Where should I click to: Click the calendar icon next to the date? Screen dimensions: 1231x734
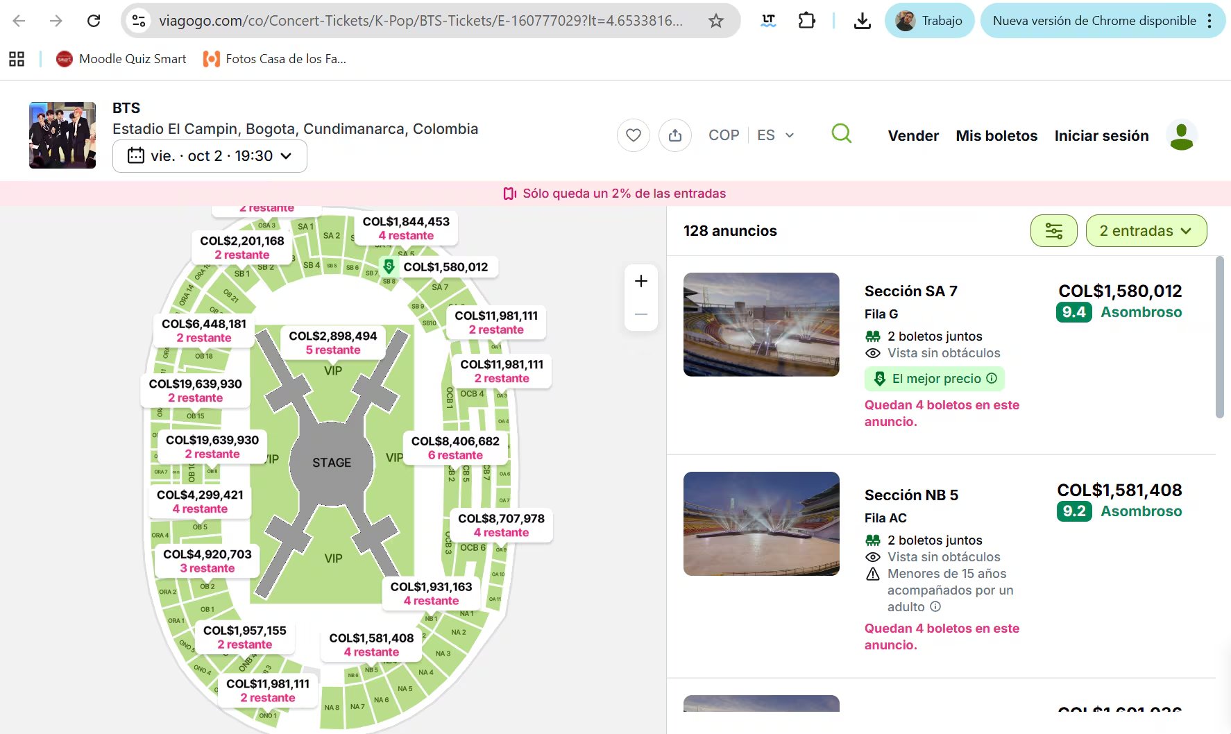coord(136,156)
